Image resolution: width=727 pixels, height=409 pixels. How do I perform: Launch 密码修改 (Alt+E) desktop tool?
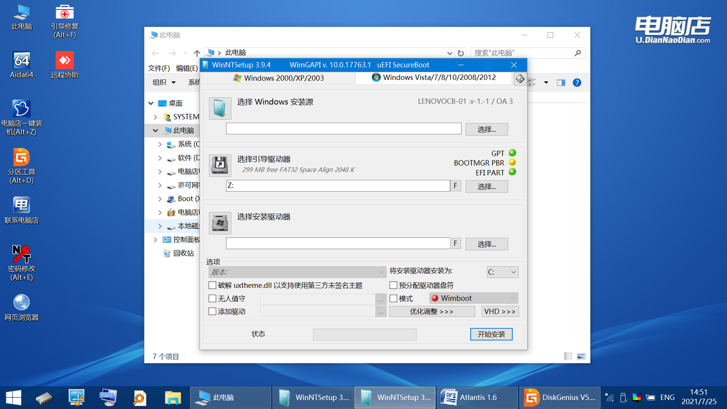click(21, 263)
